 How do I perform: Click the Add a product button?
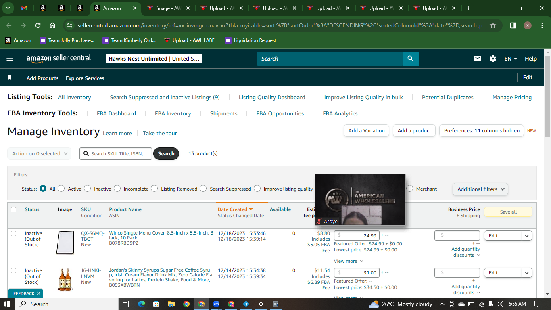[x=414, y=130]
